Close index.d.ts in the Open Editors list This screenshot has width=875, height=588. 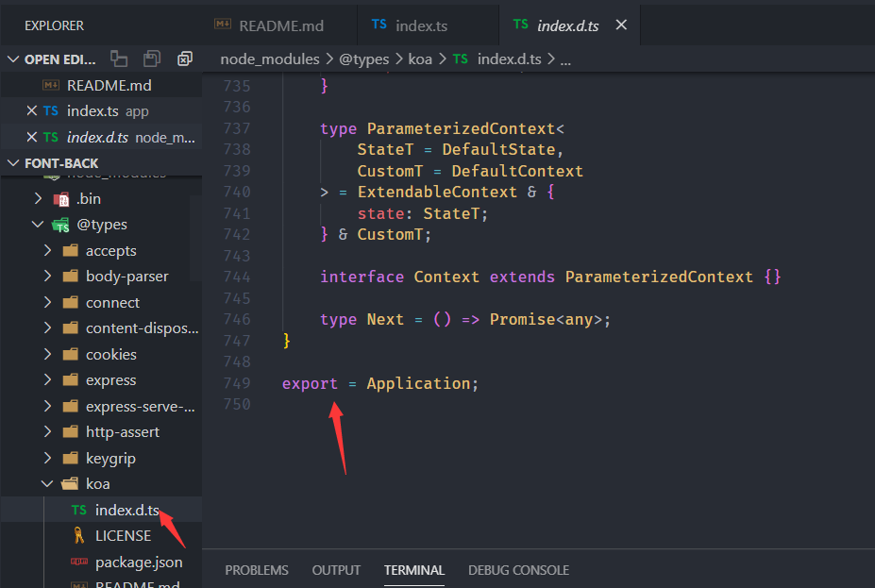(32, 137)
